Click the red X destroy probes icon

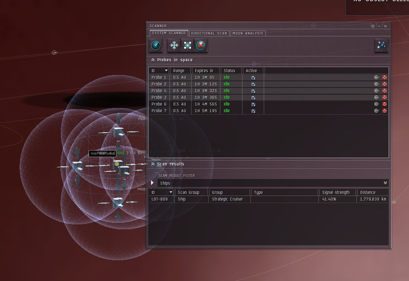(x=201, y=45)
